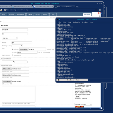
Task: Open the News tab on kde-look.org
Action: [4, 14]
